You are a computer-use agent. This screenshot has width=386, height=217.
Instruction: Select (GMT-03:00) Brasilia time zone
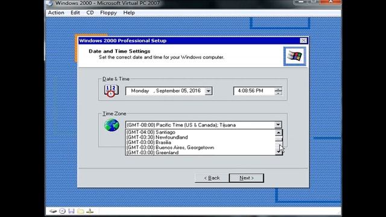(200, 142)
